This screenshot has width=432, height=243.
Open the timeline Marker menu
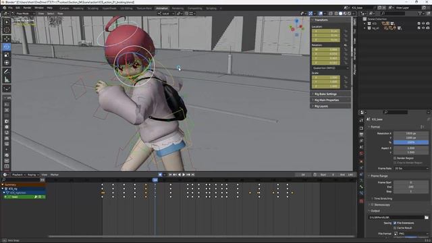coord(55,175)
